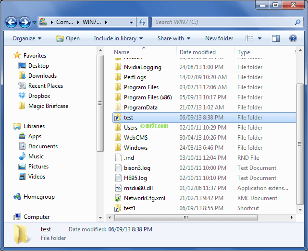Click New folder button
The height and width of the screenshot is (251, 308).
coord(219,38)
